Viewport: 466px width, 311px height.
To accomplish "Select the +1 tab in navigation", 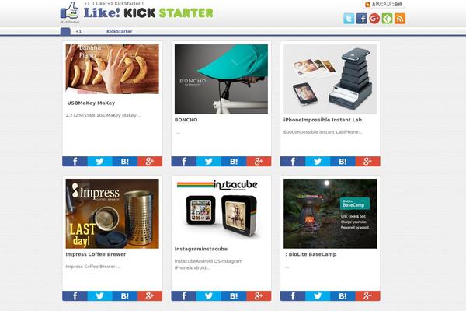I will pyautogui.click(x=78, y=31).
